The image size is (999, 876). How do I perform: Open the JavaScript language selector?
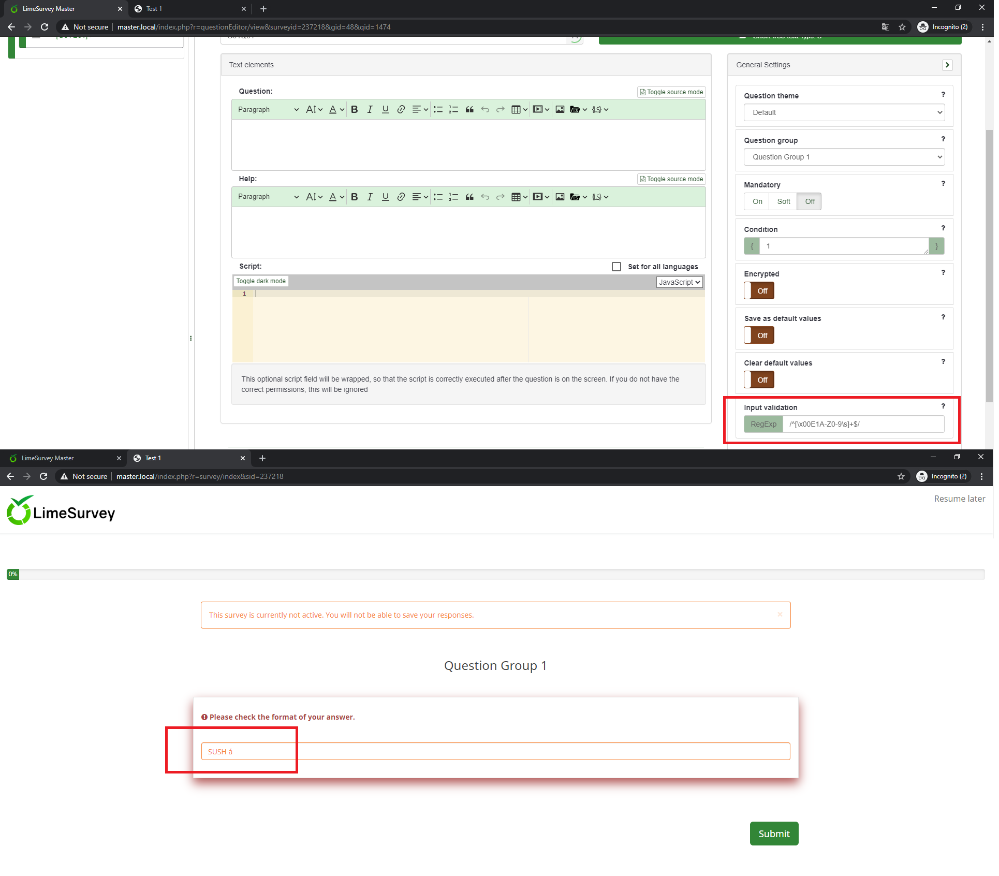tap(679, 282)
